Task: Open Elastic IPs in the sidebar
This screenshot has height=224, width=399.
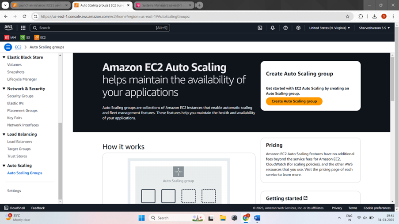Action: point(15,103)
